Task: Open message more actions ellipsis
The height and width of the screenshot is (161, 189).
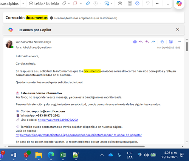Action: coord(179,42)
